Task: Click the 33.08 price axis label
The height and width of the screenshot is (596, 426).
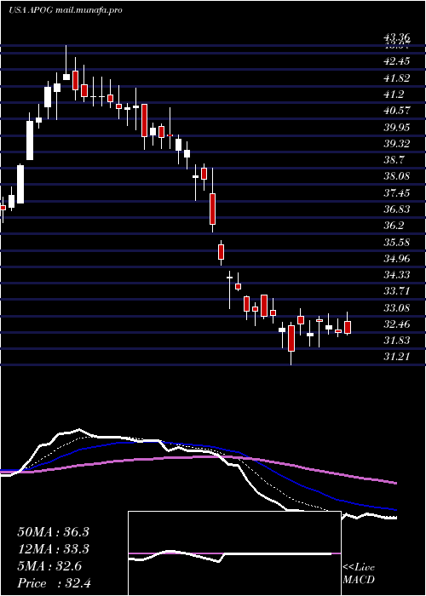Action: click(397, 308)
